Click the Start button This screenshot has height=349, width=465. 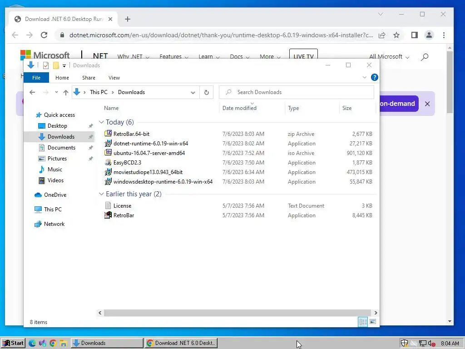pyautogui.click(x=13, y=343)
